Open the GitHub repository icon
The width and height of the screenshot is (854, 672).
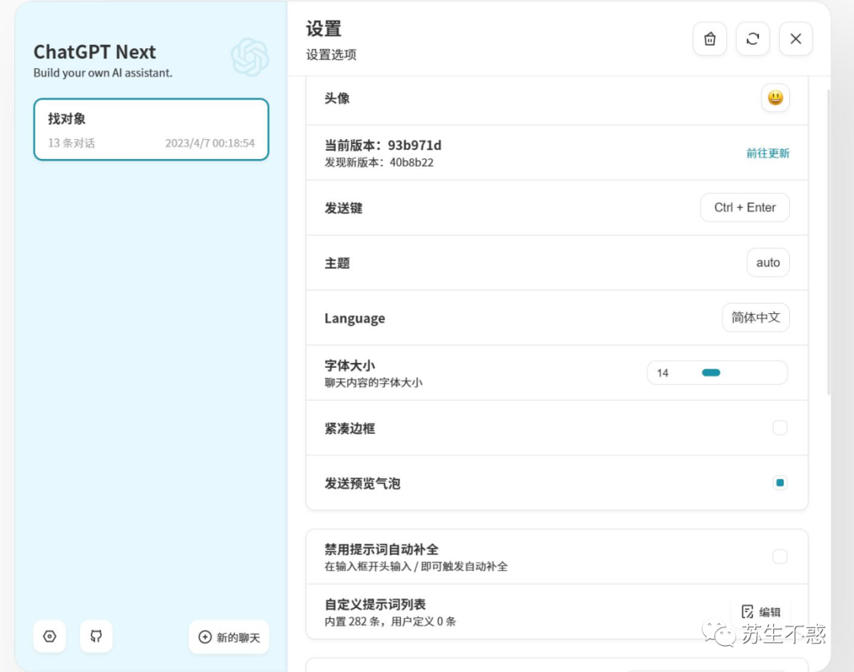(x=96, y=636)
